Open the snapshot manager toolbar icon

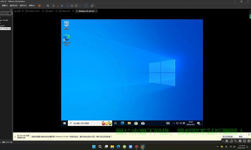(62, 5)
